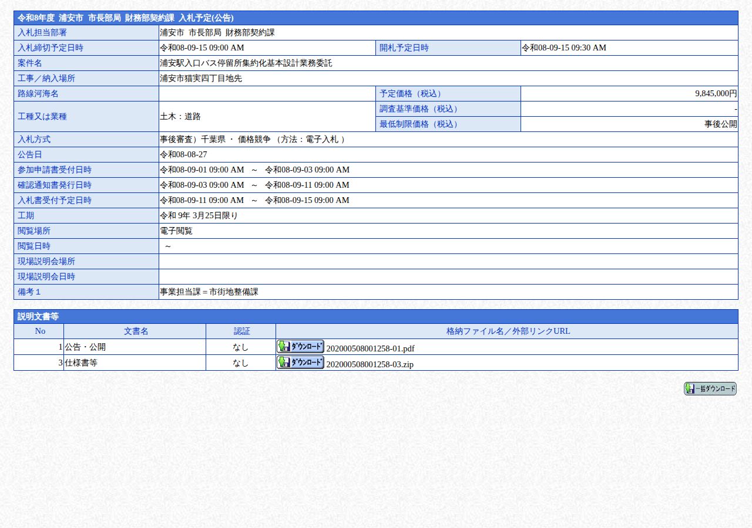The image size is (752, 528).
Task: Click the 路線河海名 label cell
Action: [x=86, y=93]
